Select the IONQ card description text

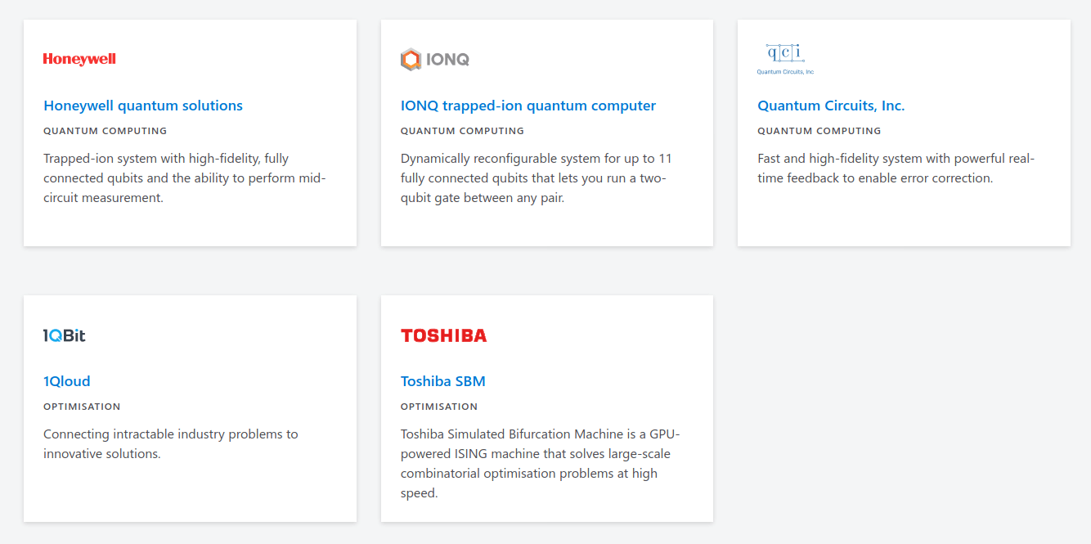537,178
